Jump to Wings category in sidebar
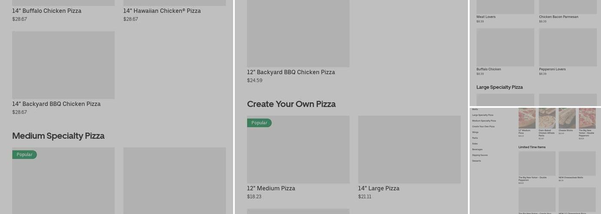601x214 pixels. [475, 132]
